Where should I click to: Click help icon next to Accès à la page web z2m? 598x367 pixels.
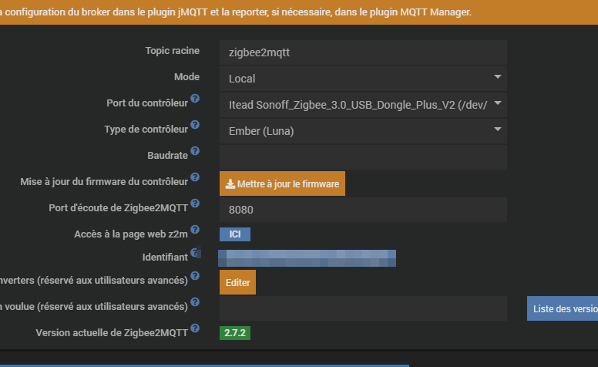(195, 230)
